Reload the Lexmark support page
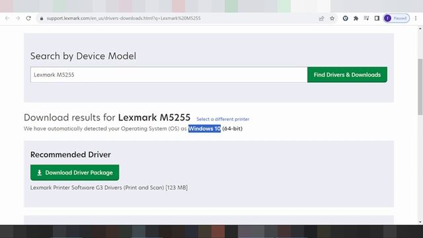423x238 pixels. [x=28, y=19]
